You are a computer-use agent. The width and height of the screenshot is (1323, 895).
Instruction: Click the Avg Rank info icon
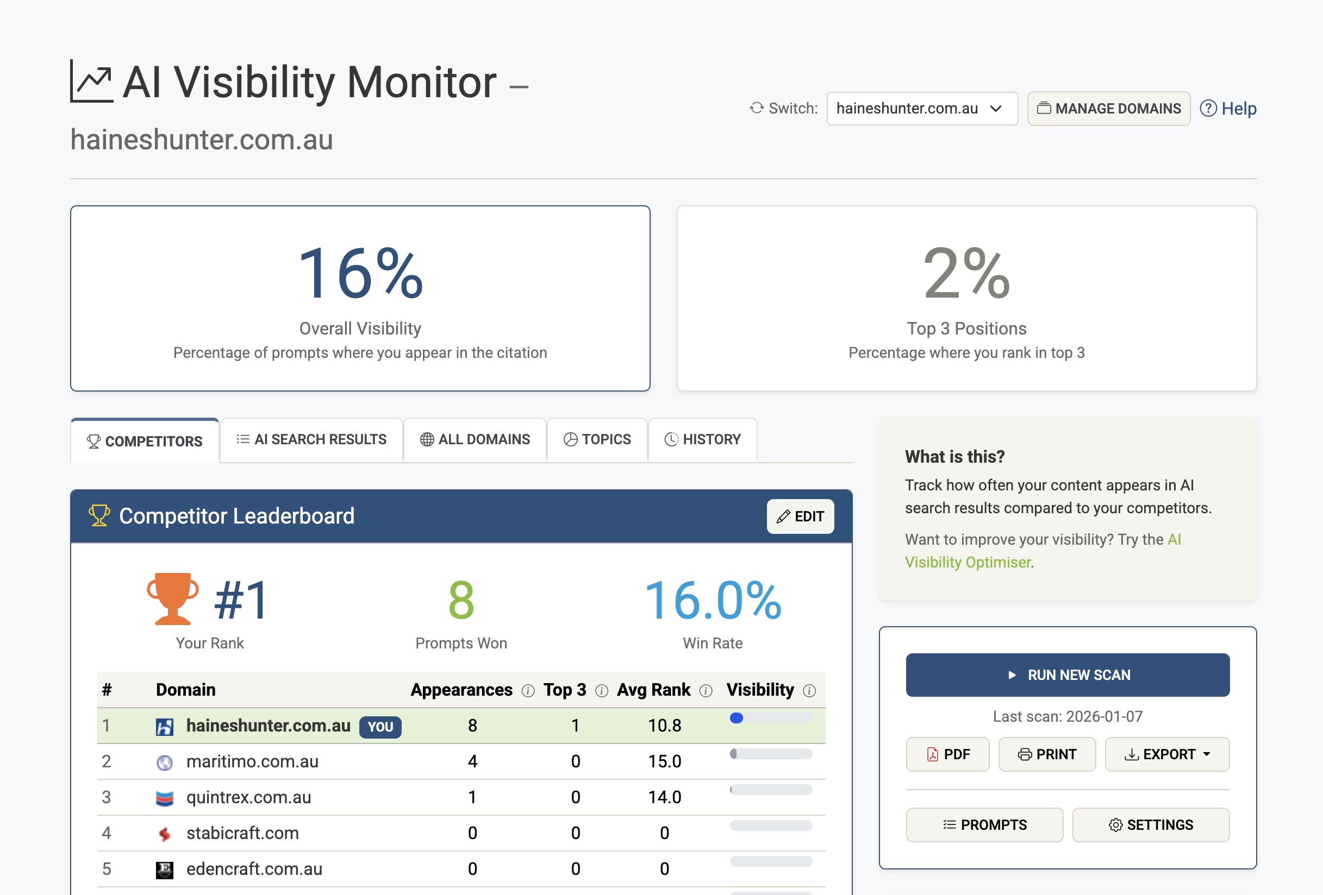point(706,690)
